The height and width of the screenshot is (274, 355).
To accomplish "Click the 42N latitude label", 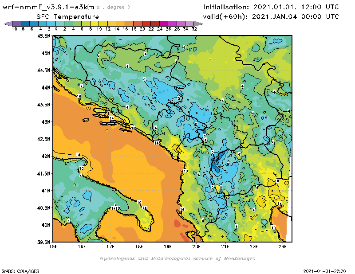I will click(x=46, y=157).
